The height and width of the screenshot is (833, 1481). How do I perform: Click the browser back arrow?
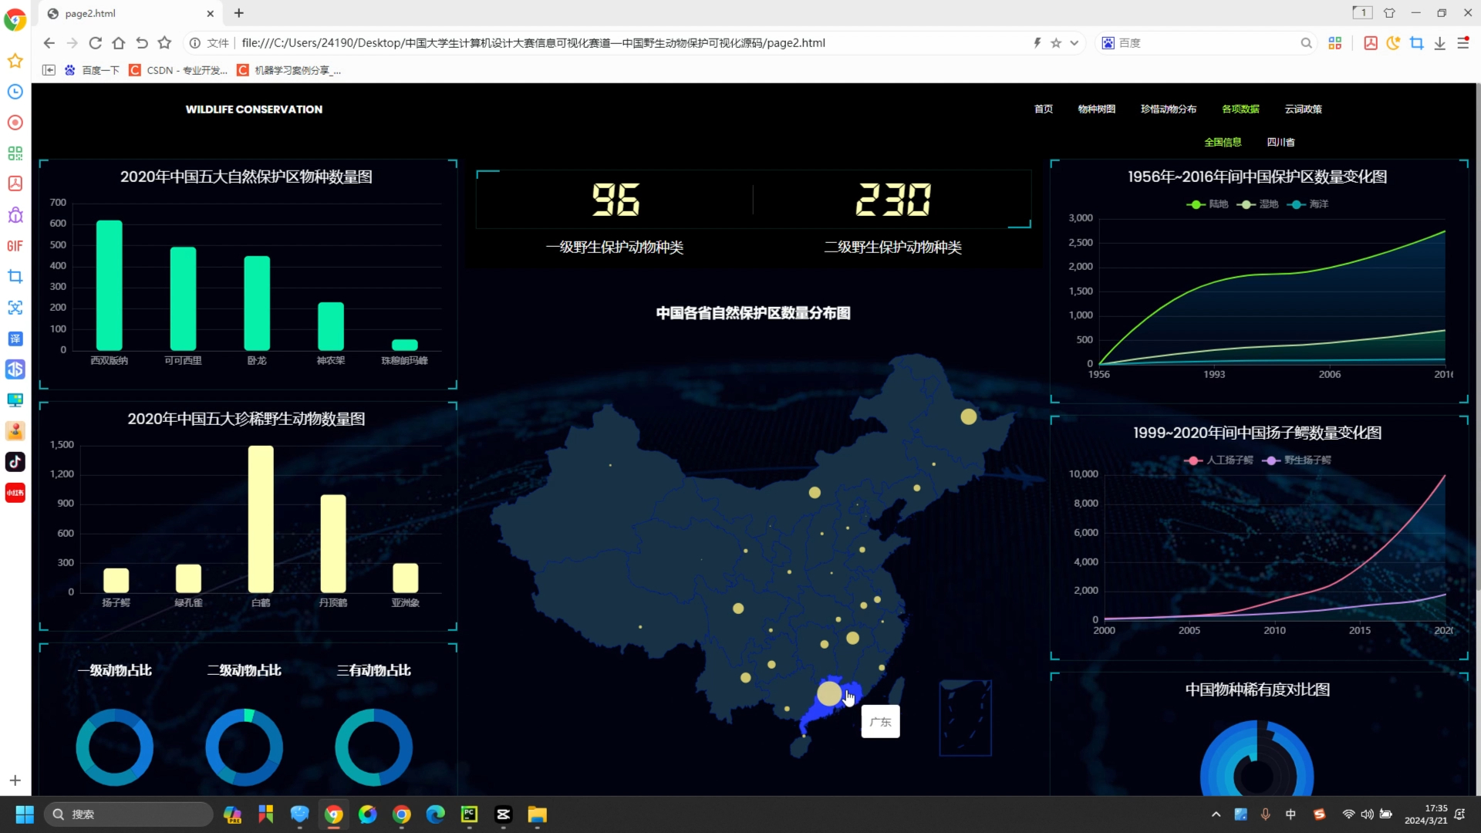[49, 43]
